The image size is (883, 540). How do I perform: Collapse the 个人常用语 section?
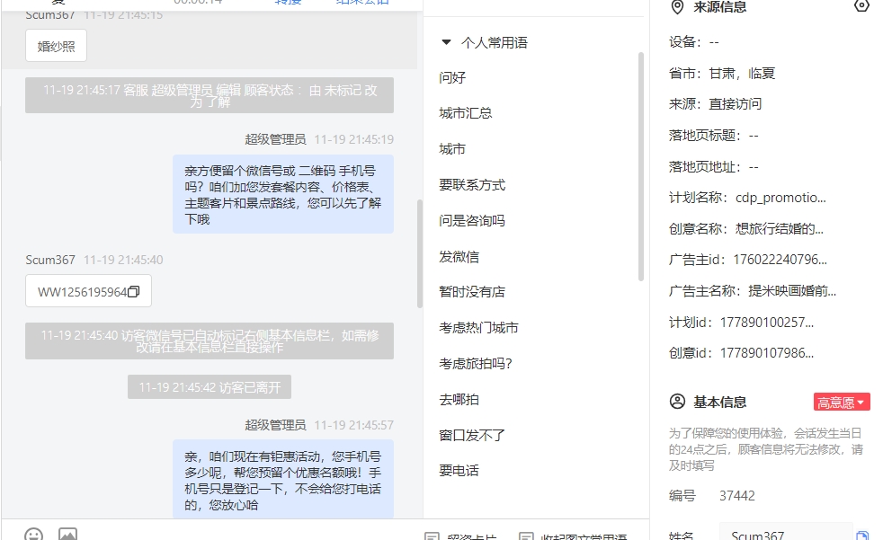coord(447,42)
